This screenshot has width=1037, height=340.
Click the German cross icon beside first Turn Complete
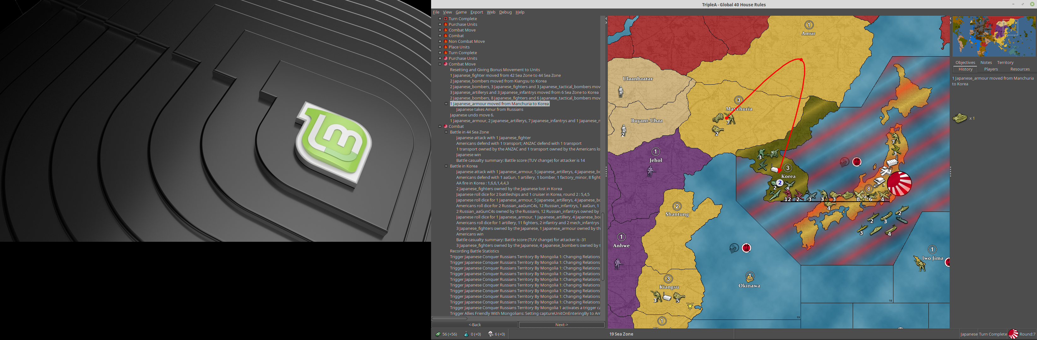[446, 19]
